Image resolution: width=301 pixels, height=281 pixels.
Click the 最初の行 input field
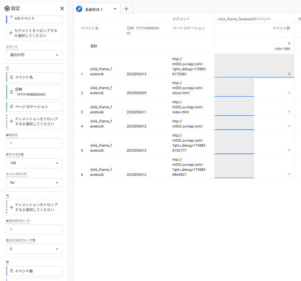pos(34,143)
